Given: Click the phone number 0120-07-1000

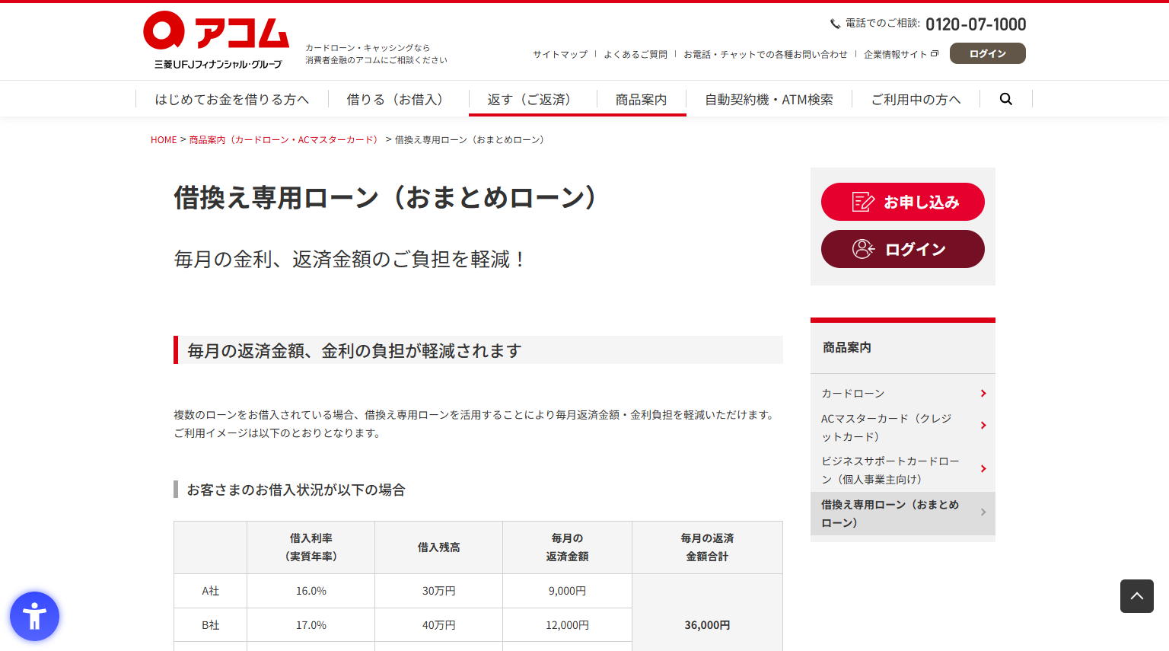Looking at the screenshot, I should [x=976, y=24].
